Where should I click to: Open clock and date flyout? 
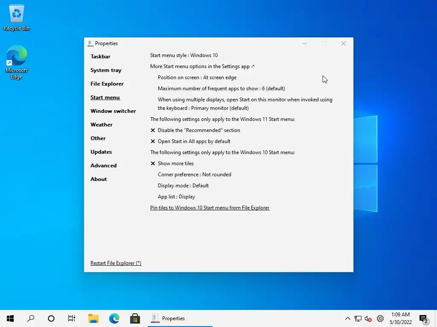point(400,318)
